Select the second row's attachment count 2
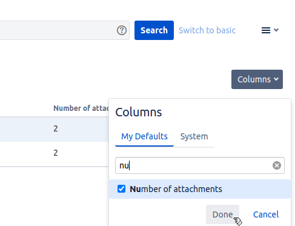Viewport: 295px width, 226px height. pos(56,153)
